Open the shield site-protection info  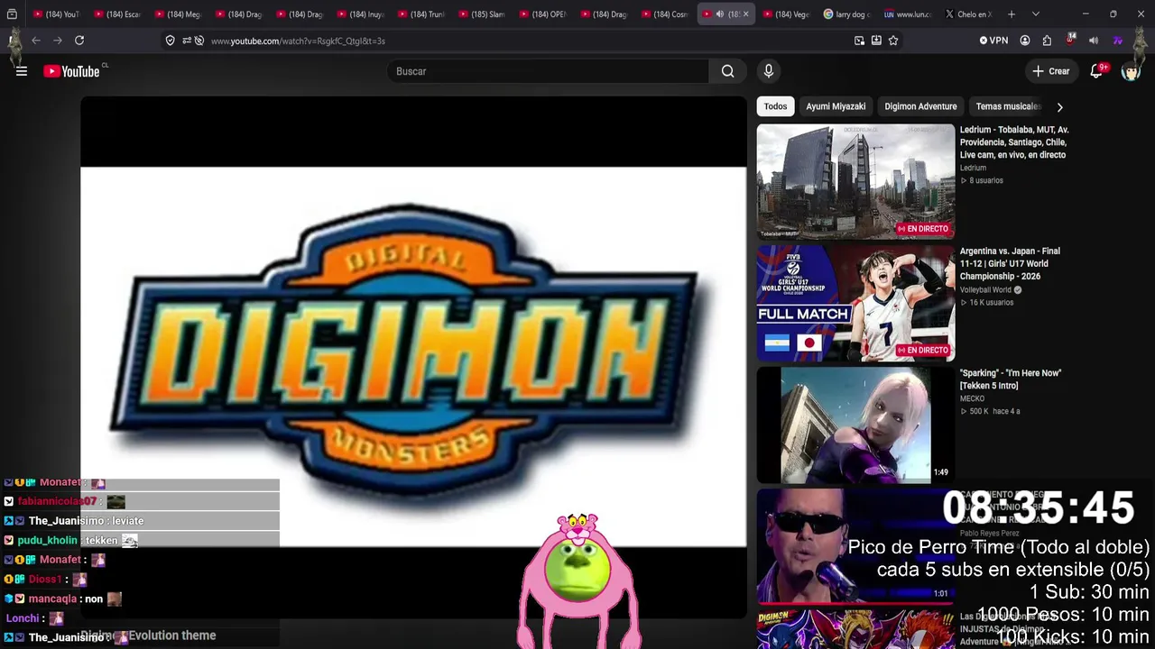coord(170,41)
